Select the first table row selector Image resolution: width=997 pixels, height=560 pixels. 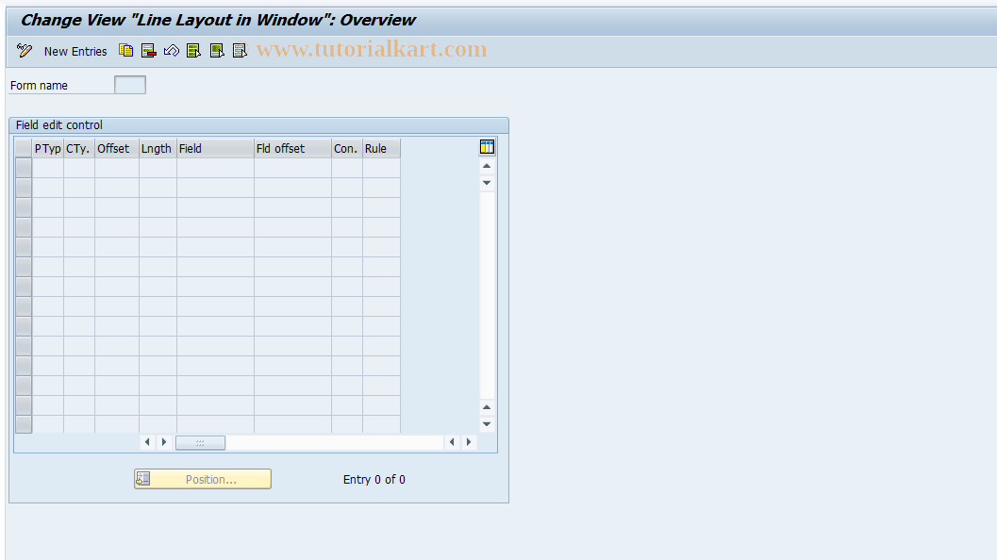tap(24, 168)
